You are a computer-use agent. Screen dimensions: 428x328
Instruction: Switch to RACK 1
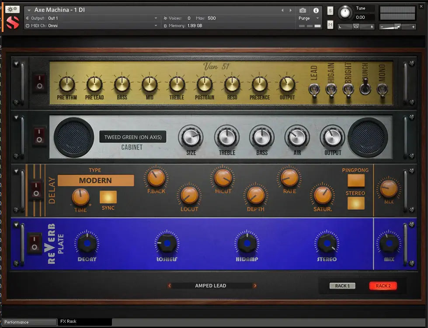pos(341,286)
